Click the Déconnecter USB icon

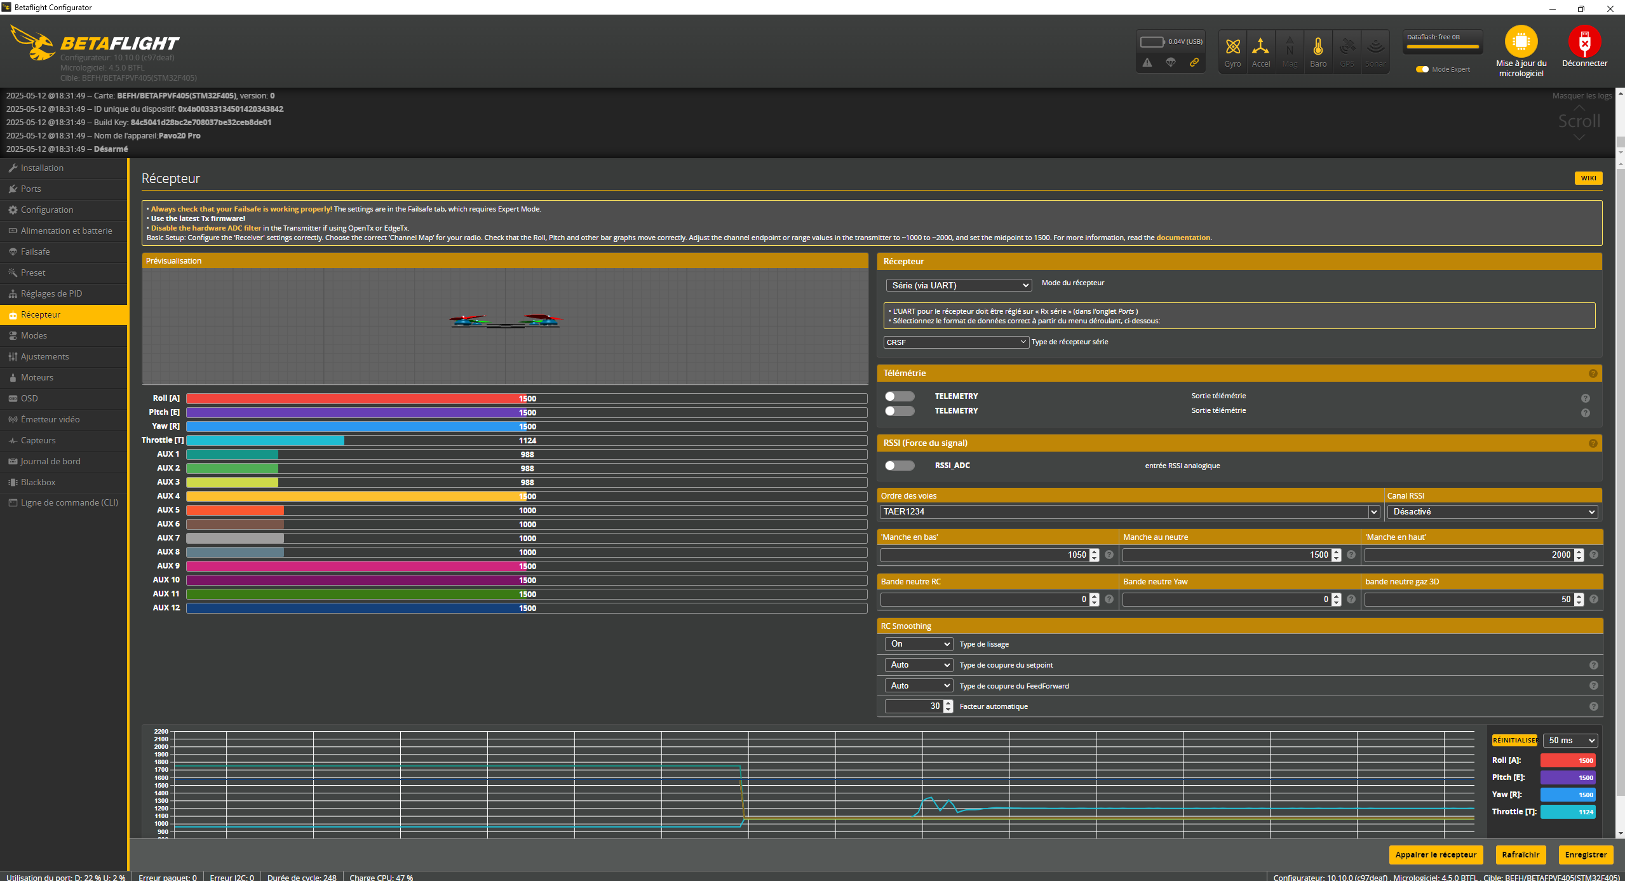[1584, 42]
